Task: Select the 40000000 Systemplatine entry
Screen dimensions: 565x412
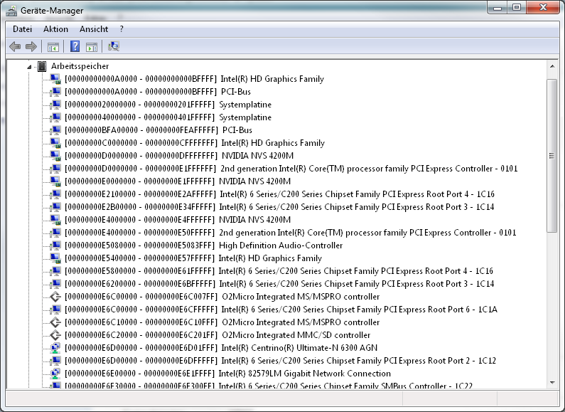Action: (x=168, y=117)
